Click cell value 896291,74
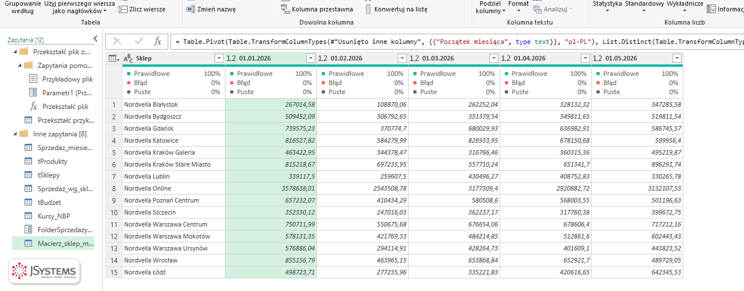This screenshot has width=744, height=291. [637, 164]
